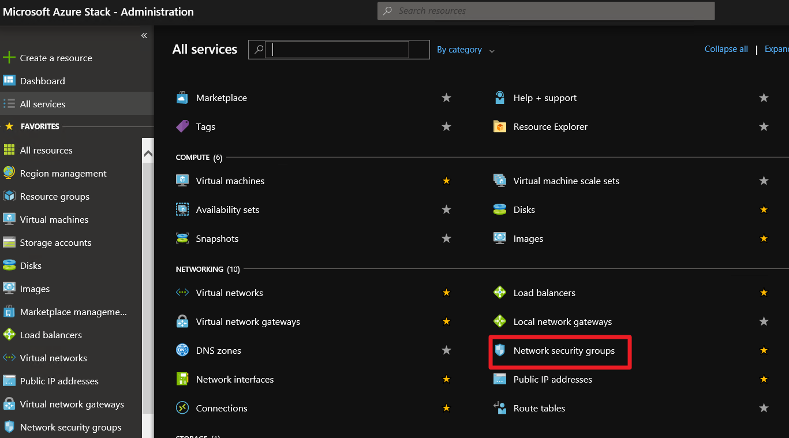Select the Route tables icon
This screenshot has width=789, height=438.
[x=500, y=408]
